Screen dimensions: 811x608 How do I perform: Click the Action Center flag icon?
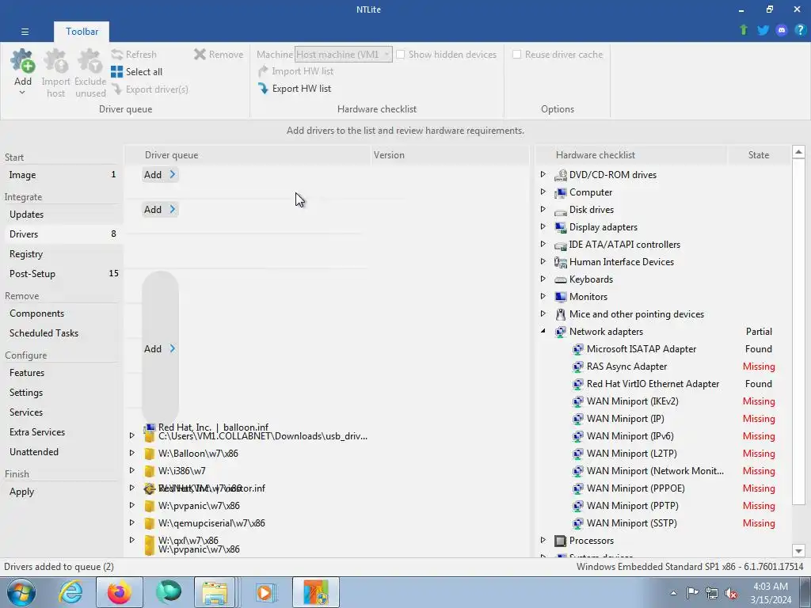[692, 593]
